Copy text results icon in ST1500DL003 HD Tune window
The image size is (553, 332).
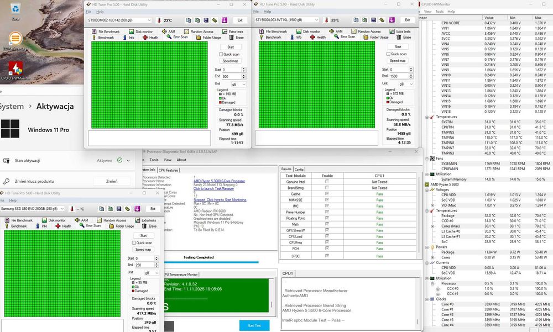[x=356, y=20]
